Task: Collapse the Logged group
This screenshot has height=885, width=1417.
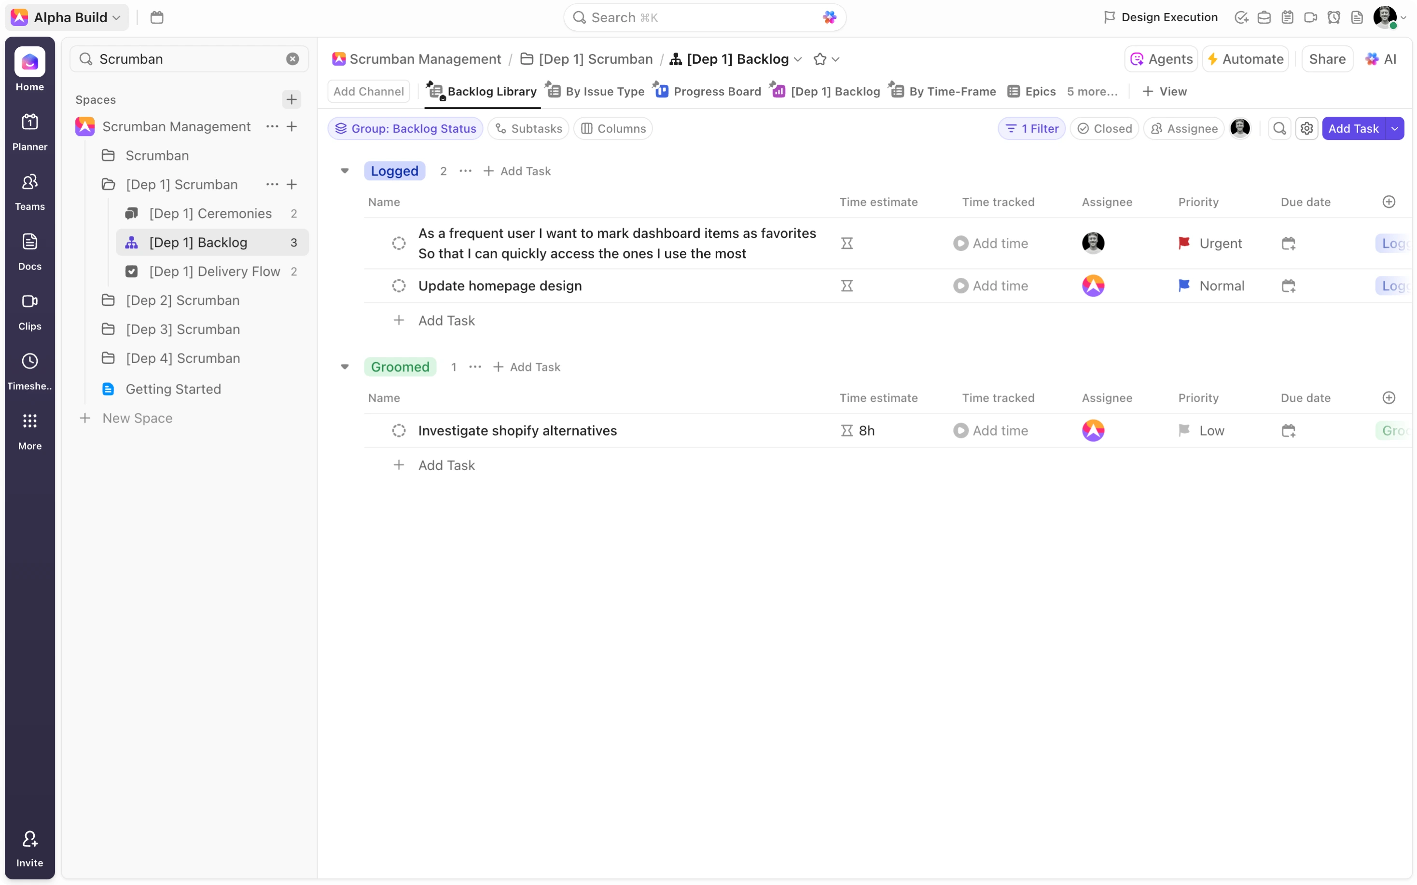Action: tap(345, 170)
